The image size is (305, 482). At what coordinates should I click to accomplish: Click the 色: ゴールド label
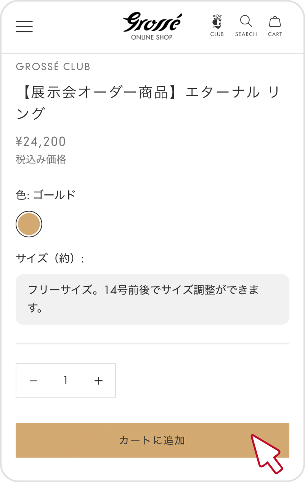tap(46, 195)
